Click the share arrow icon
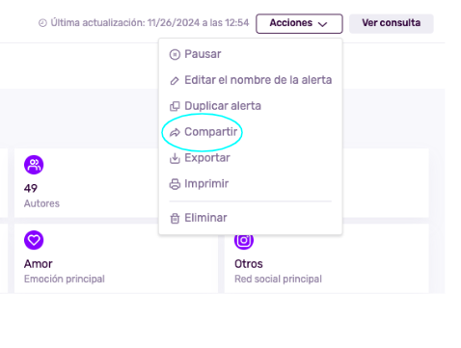 (x=175, y=132)
